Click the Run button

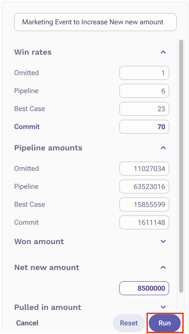pyautogui.click(x=164, y=323)
